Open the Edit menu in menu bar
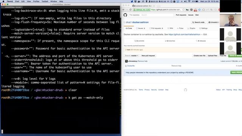 pyautogui.click(x=23, y=2)
